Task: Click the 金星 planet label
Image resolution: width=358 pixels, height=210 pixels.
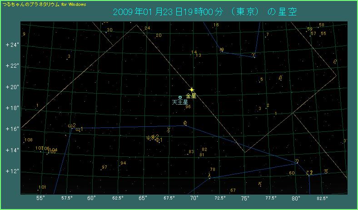Action: click(191, 96)
